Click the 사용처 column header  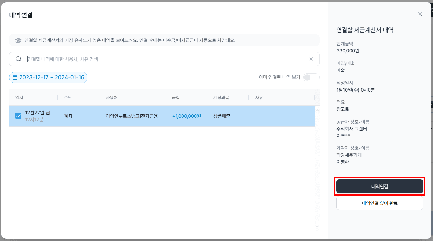coord(112,98)
